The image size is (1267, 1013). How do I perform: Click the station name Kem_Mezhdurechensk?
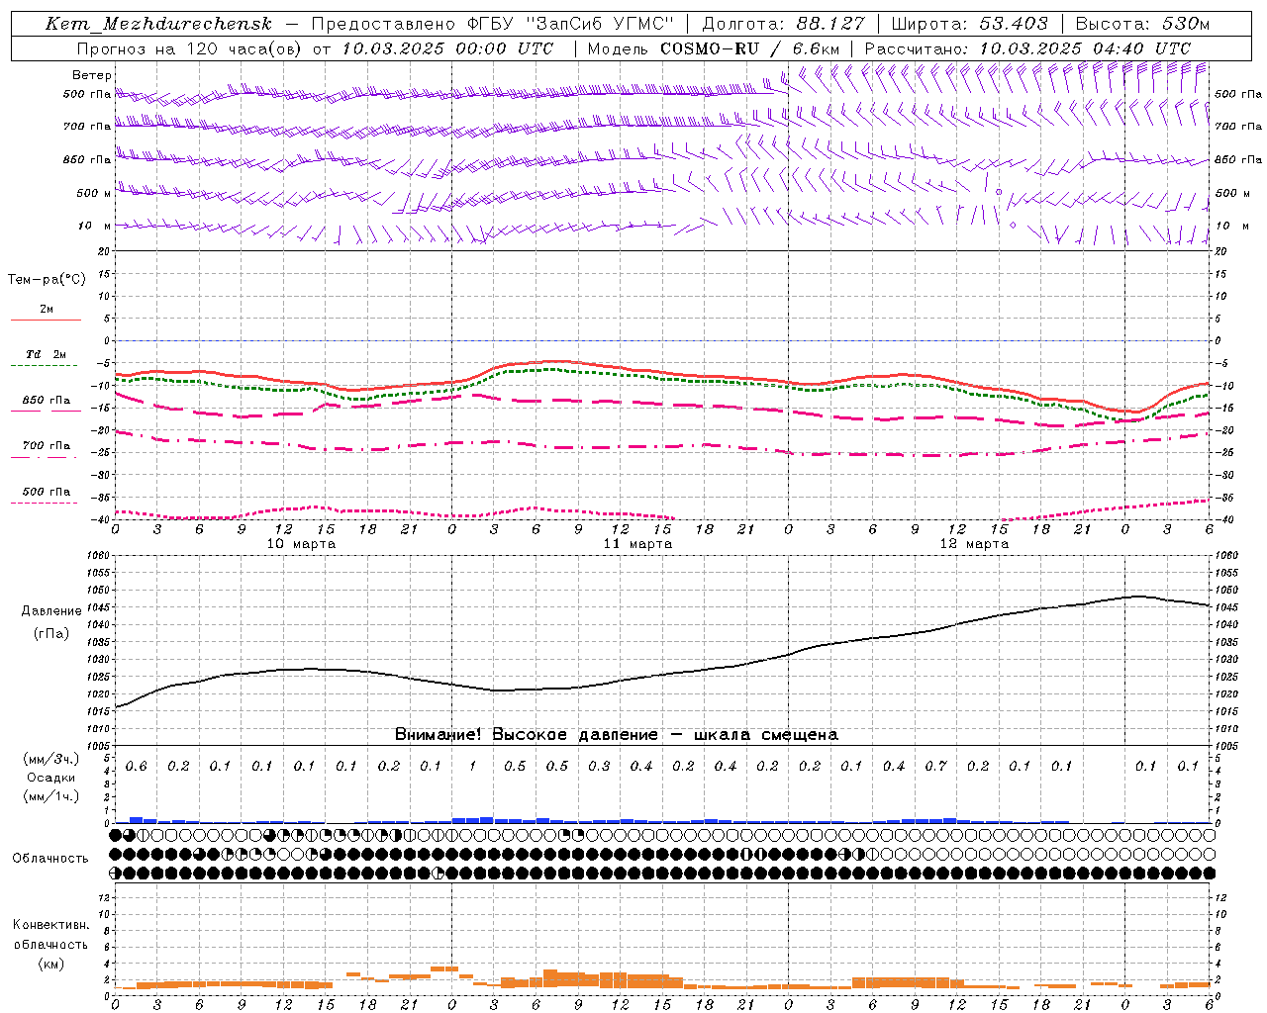click(158, 24)
